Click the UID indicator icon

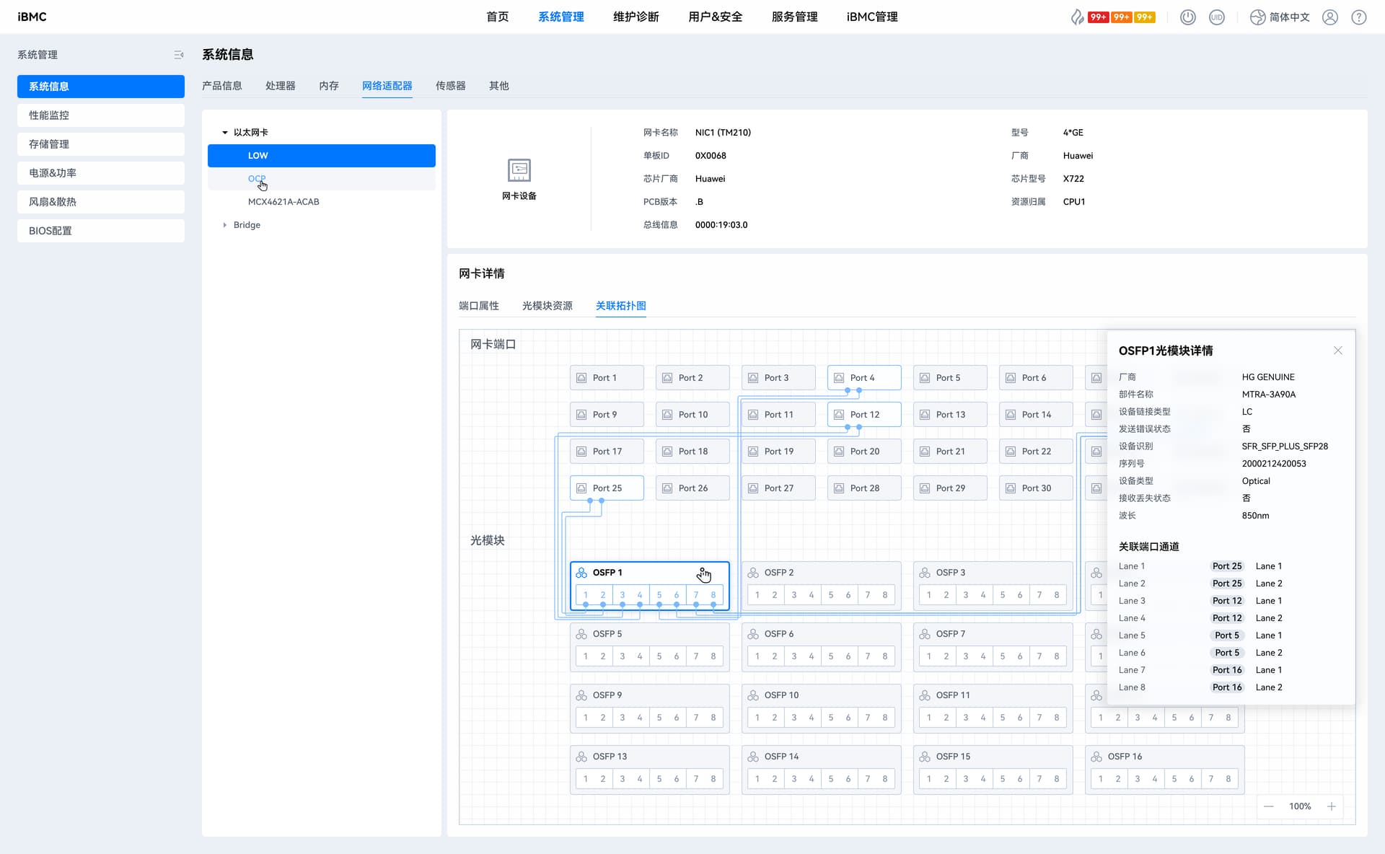(x=1216, y=17)
